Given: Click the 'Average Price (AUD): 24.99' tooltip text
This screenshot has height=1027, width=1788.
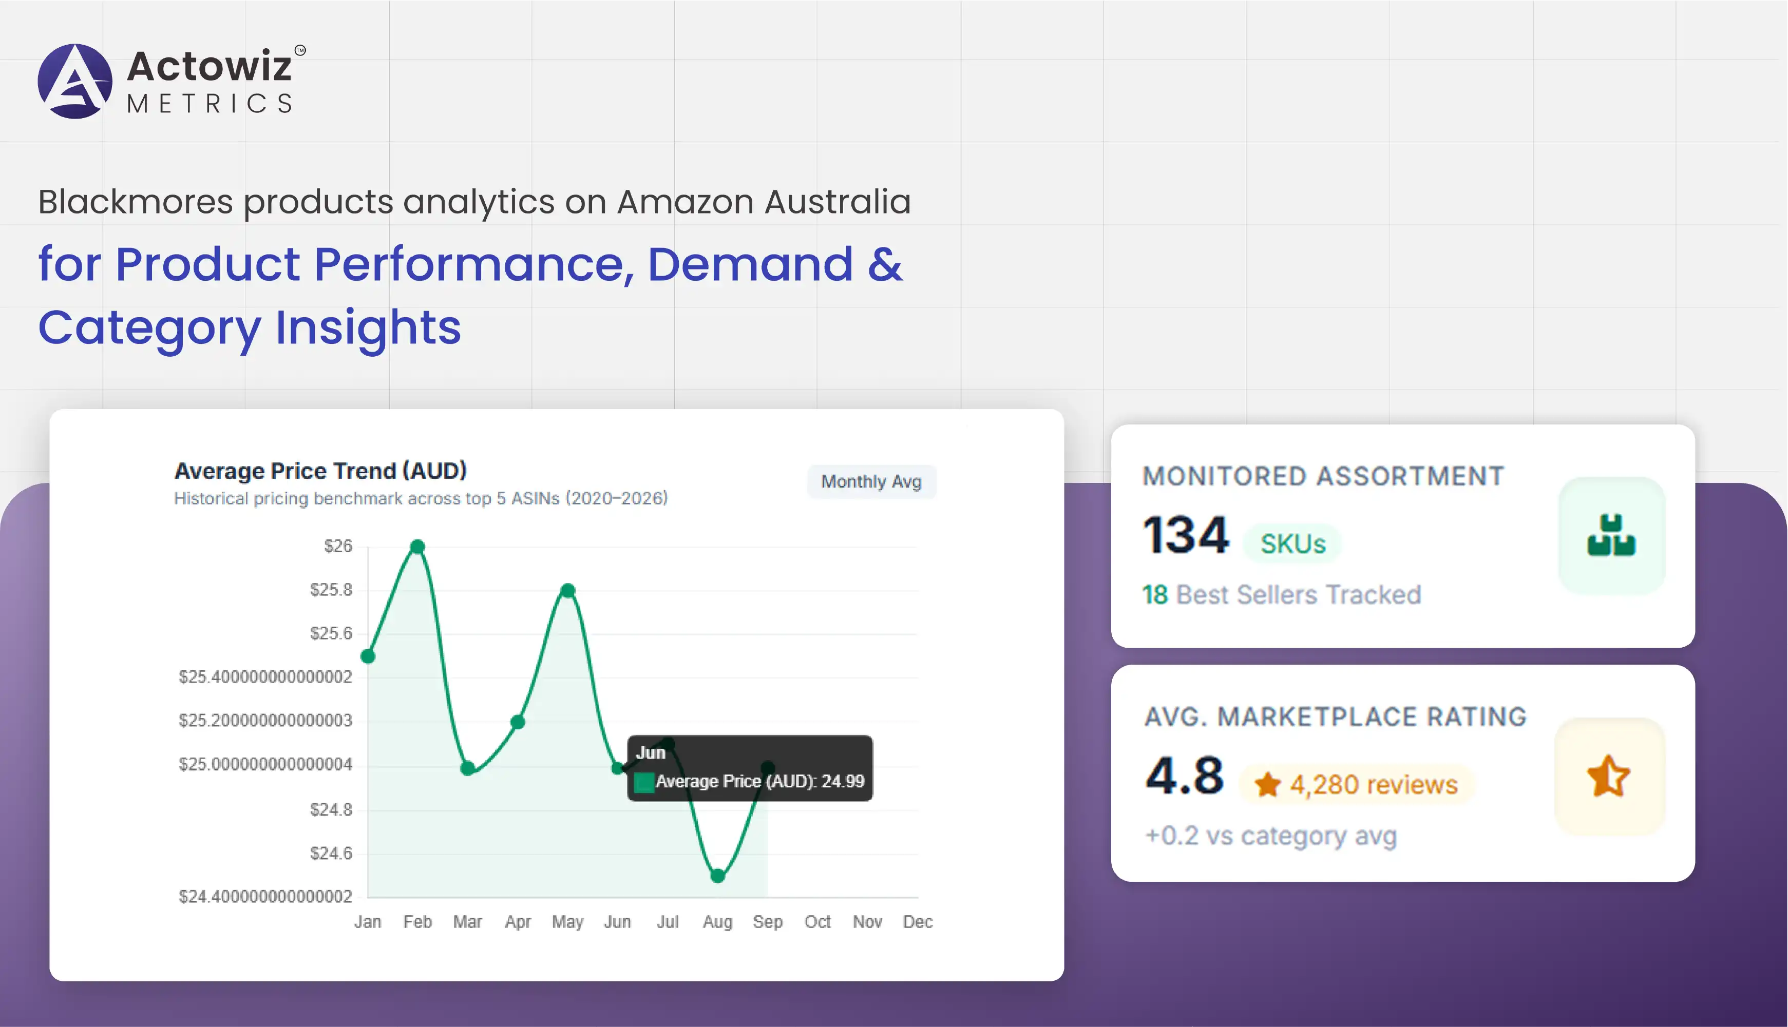Looking at the screenshot, I should click(760, 782).
